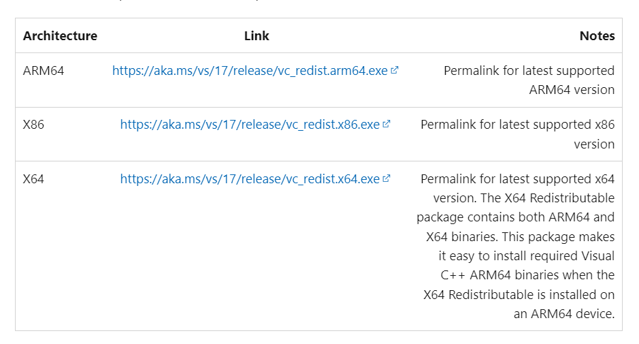Screen dimensions: 639x344
Task: Click 'Permalink for latest supported' in ARM64 row
Action: click(x=529, y=71)
